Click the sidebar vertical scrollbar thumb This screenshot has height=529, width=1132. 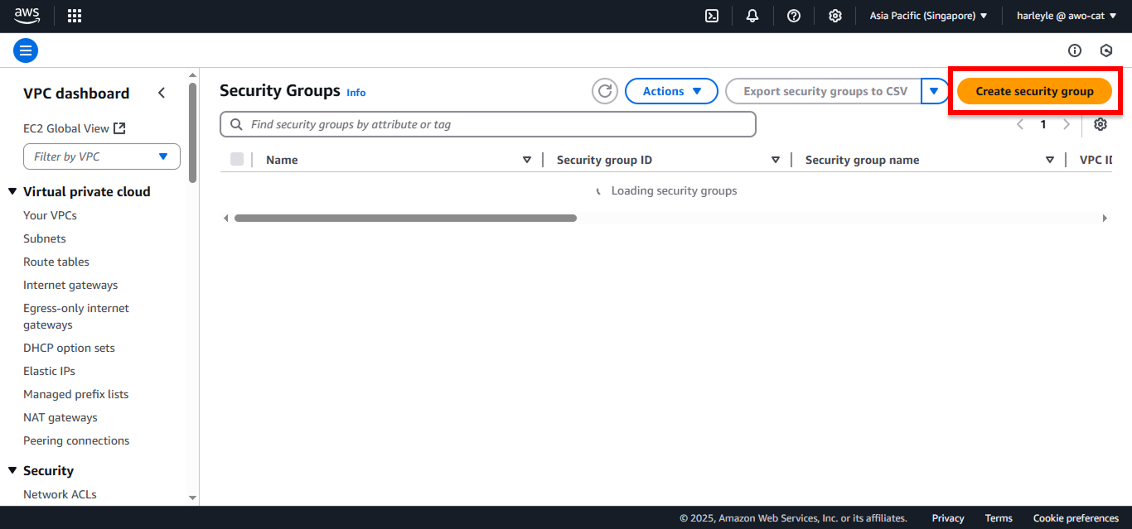(193, 132)
